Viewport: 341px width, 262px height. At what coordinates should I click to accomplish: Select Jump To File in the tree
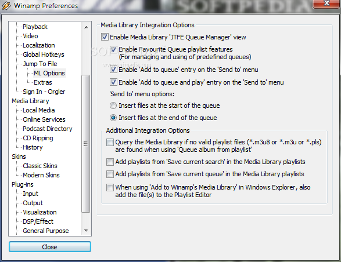[40, 64]
